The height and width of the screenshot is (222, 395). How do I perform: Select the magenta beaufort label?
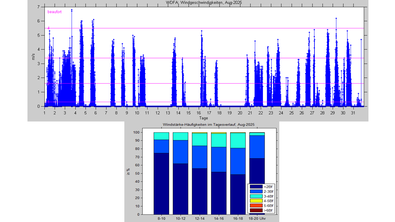pos(54,12)
